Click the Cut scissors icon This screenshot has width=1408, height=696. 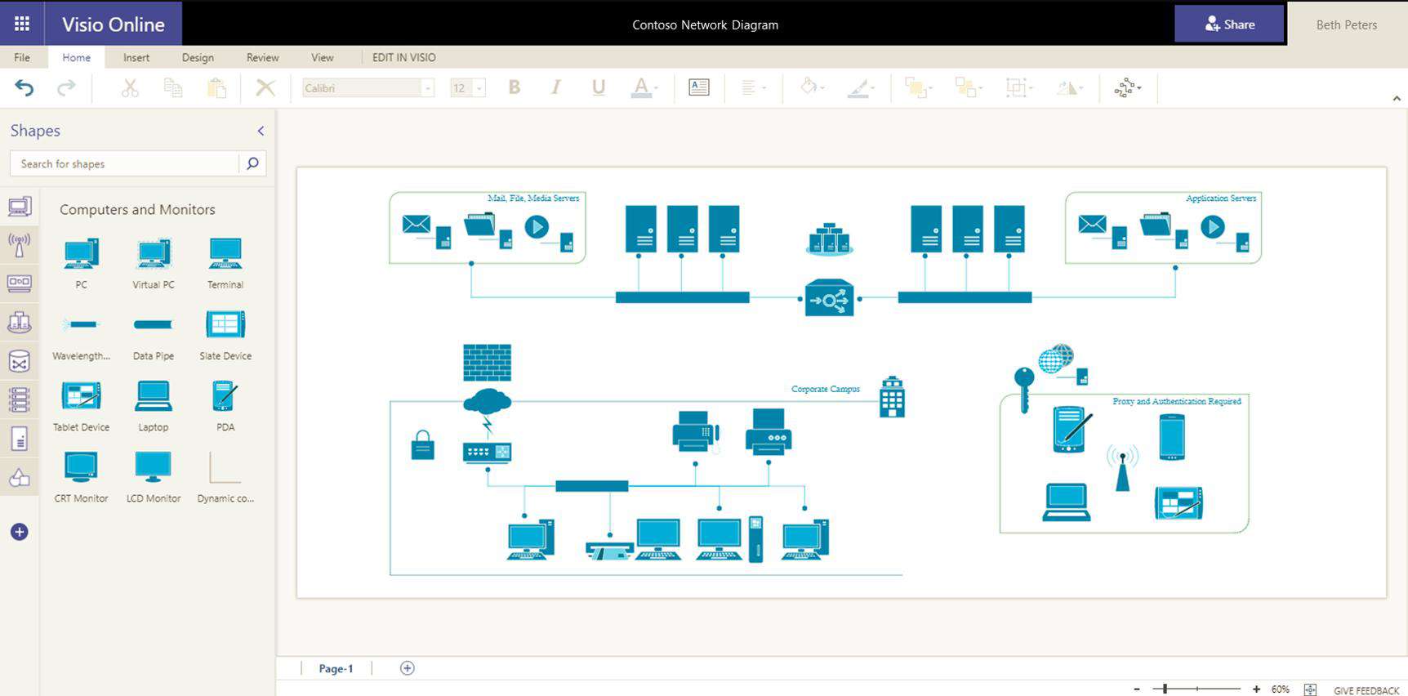[130, 87]
